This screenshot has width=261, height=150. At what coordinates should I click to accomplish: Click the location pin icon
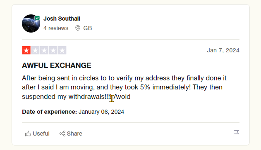click(x=78, y=28)
